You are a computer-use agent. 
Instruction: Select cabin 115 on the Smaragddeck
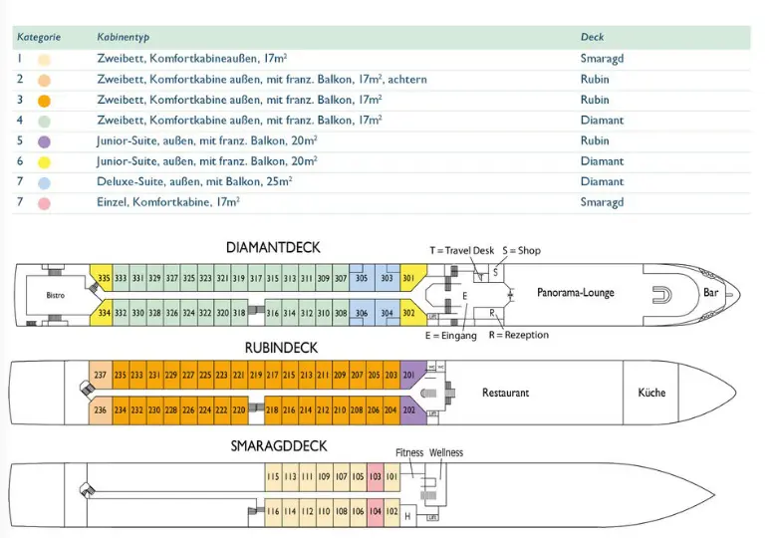(x=273, y=476)
